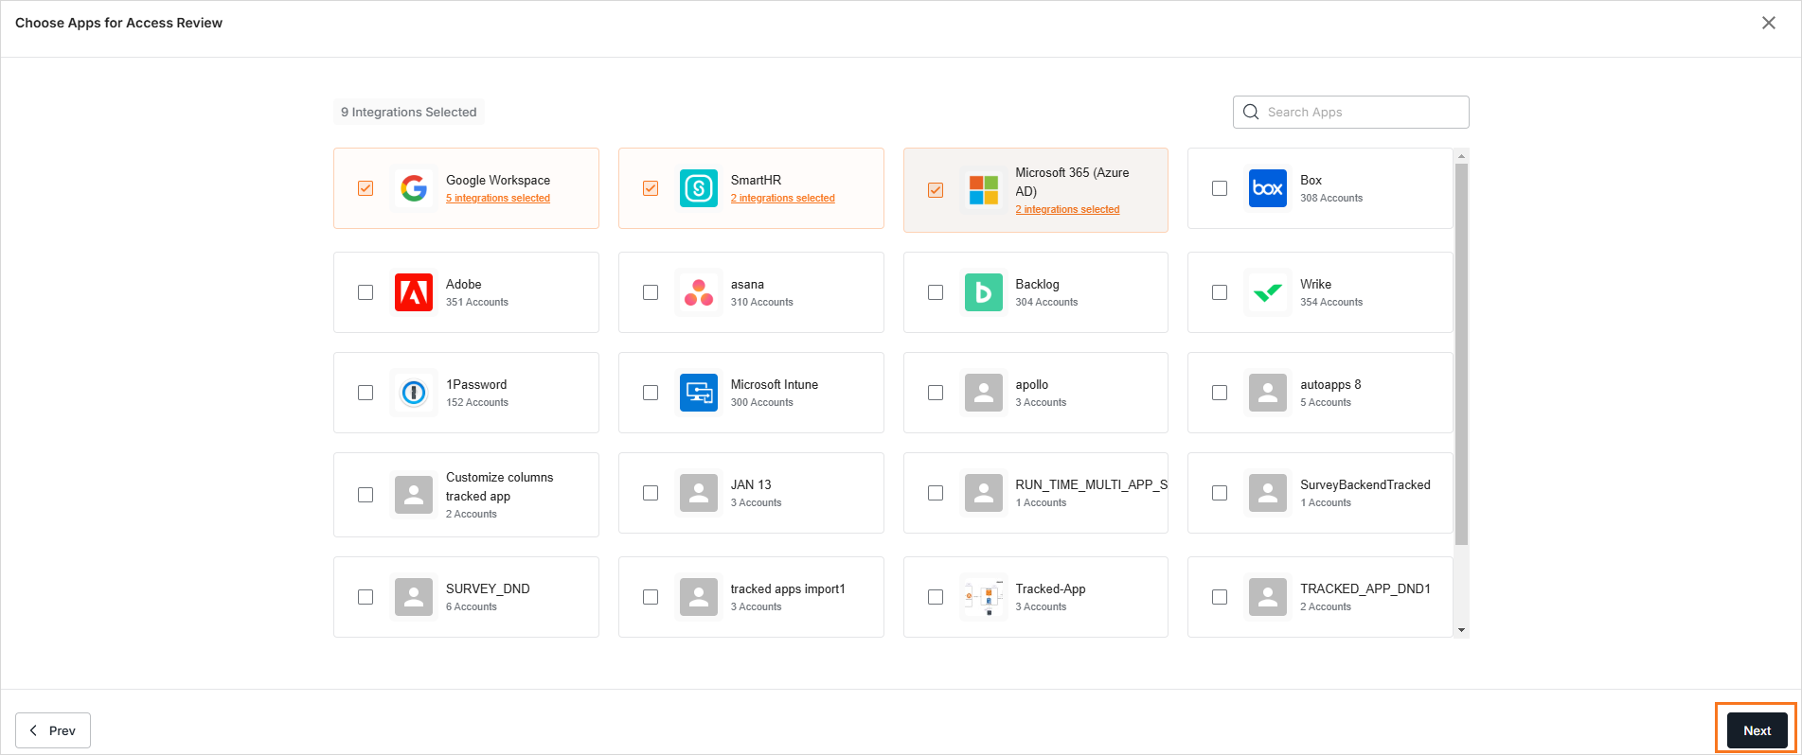Check the 1Password checkbox

(x=366, y=393)
